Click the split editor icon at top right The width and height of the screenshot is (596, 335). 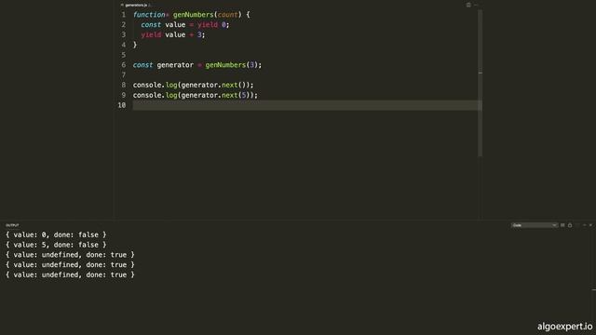click(x=468, y=5)
